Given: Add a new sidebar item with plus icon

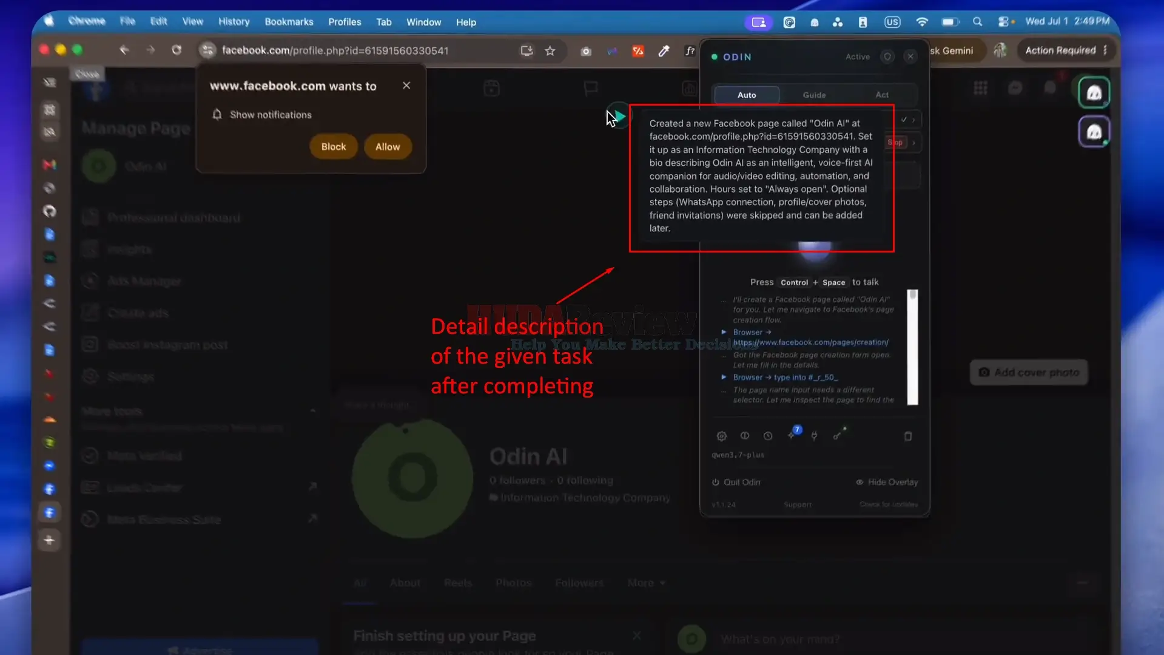Looking at the screenshot, I should click(x=50, y=540).
